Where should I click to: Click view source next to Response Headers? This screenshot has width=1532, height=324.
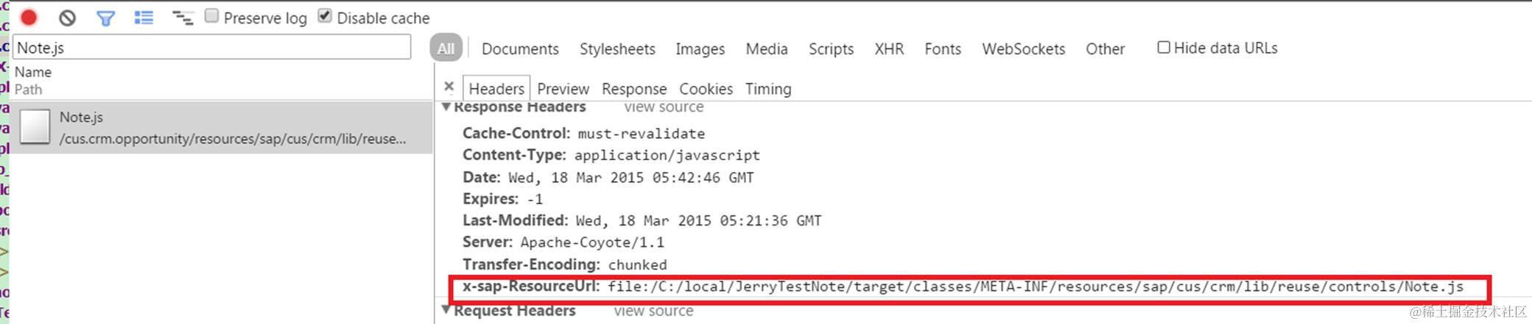tap(664, 107)
